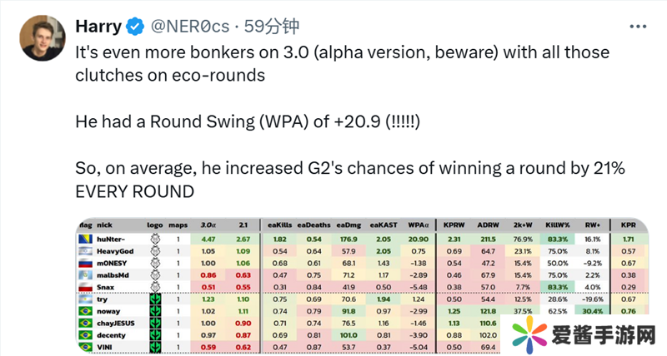Click the chayJESUS player name in table
The image size is (667, 356).
116,322
